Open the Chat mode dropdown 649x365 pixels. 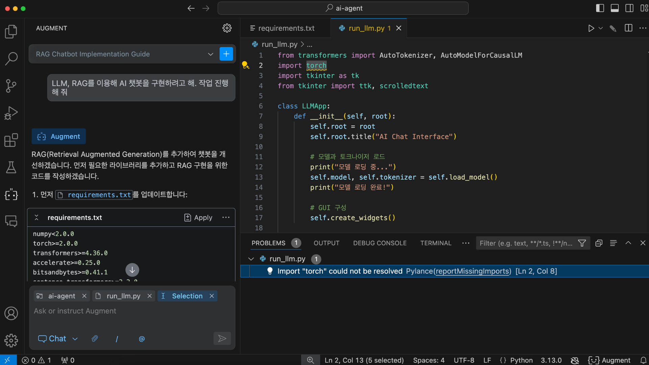[x=58, y=339]
